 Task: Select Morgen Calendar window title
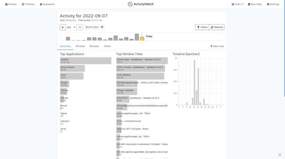point(127,92)
